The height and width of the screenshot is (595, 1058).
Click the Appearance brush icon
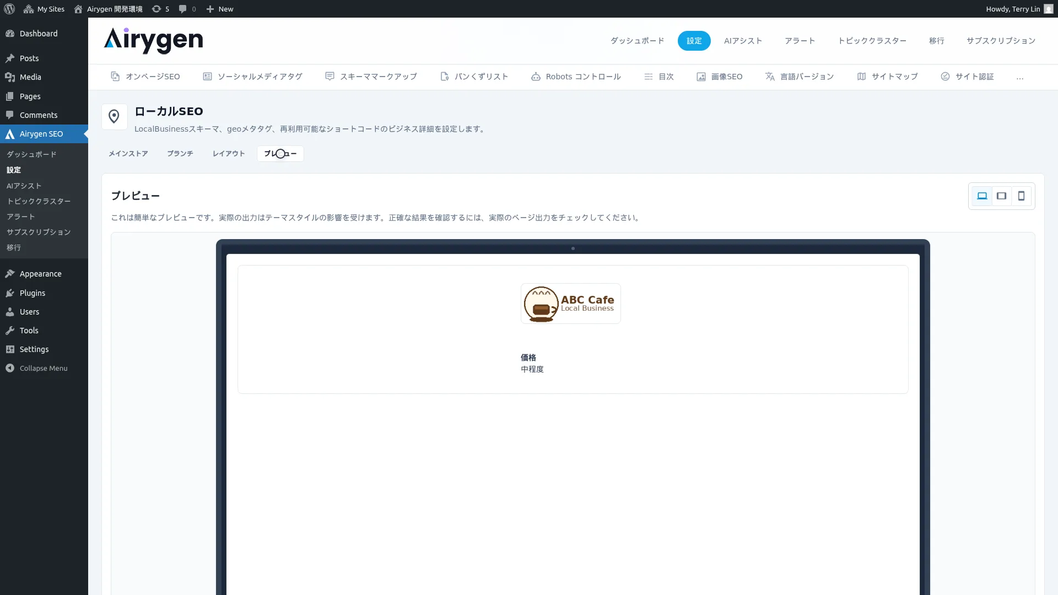(10, 274)
